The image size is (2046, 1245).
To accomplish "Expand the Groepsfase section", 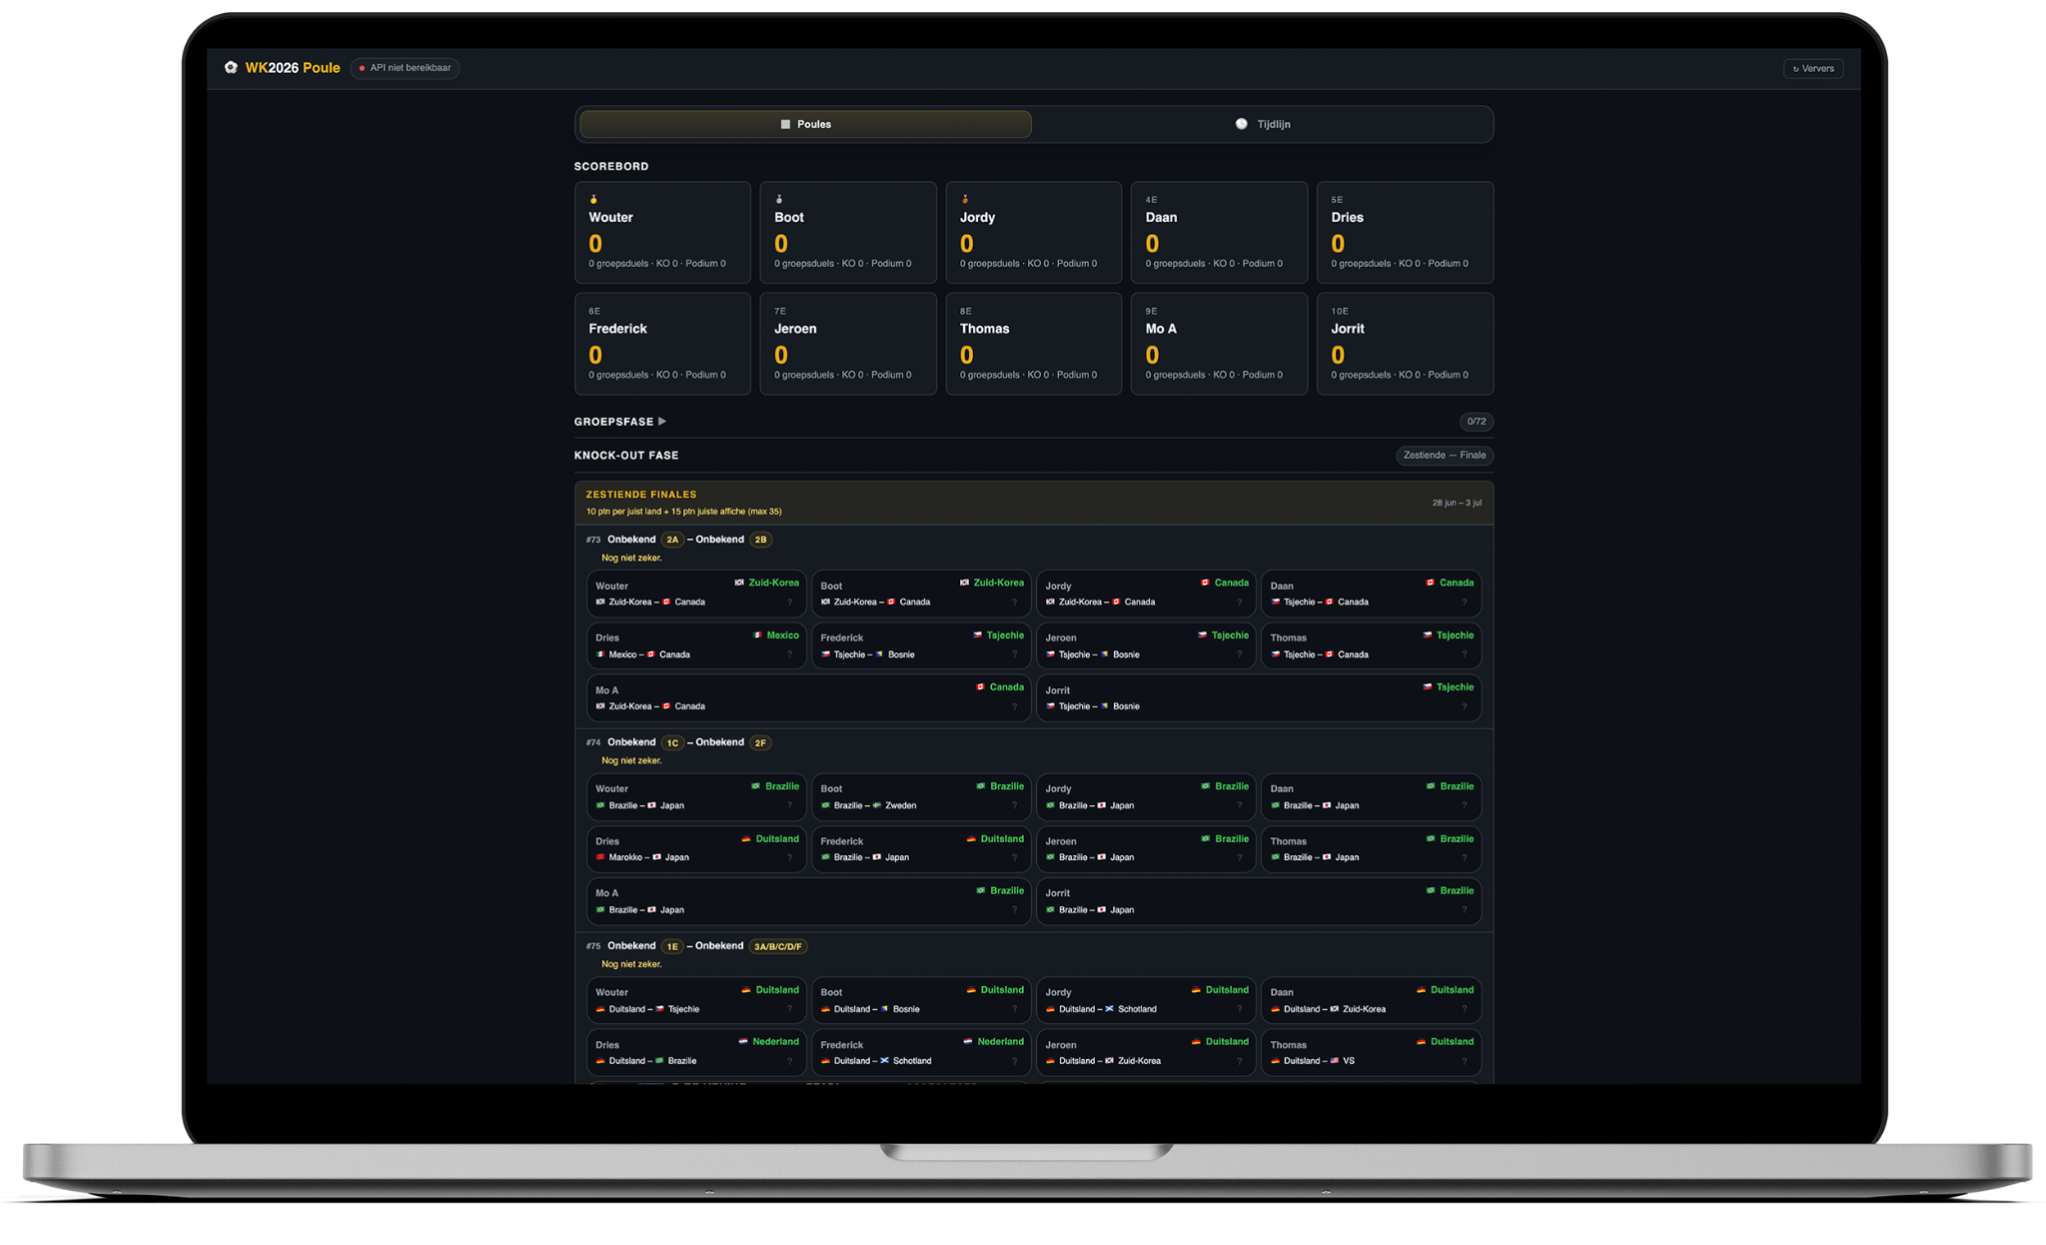I will click(x=620, y=422).
